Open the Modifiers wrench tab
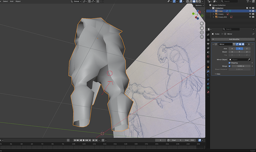Image resolution: width=256 pixels, height=152 pixels. click(208, 71)
